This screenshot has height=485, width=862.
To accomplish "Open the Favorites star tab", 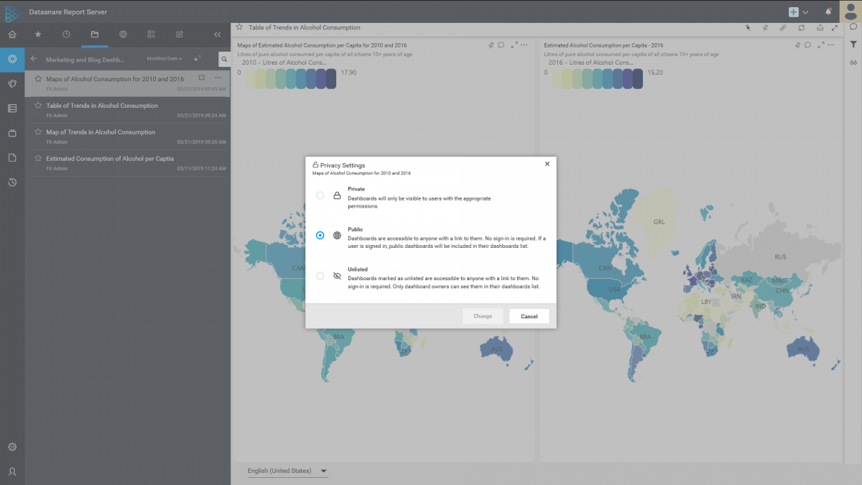I will (x=38, y=34).
